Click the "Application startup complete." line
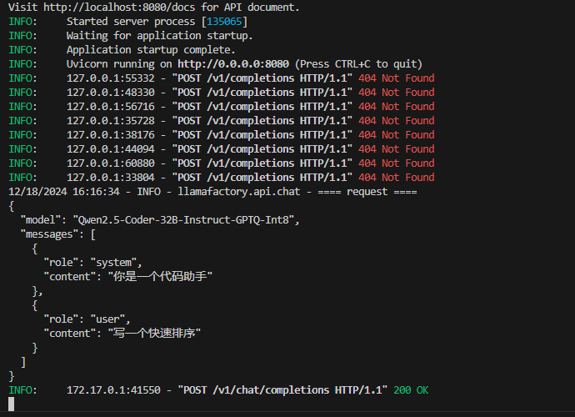The width and height of the screenshot is (575, 417). (151, 50)
